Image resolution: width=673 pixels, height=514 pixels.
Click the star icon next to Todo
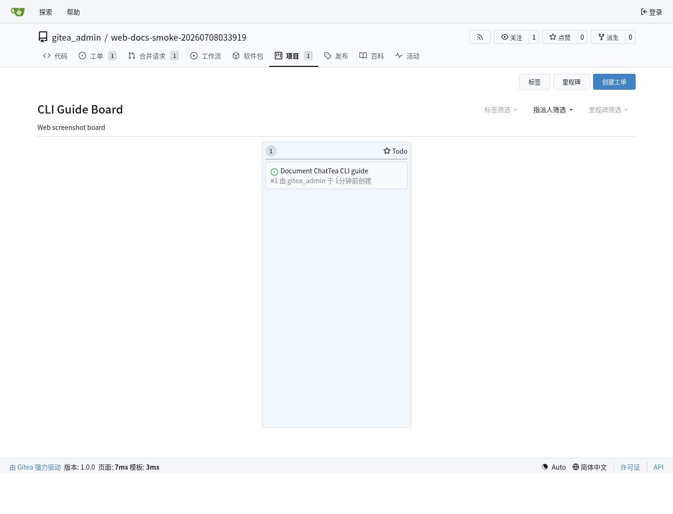click(x=387, y=151)
